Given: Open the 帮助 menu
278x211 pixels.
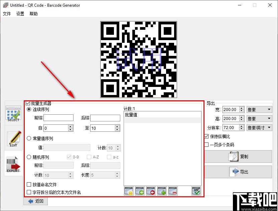Looking at the screenshot, I should pos(33,14).
